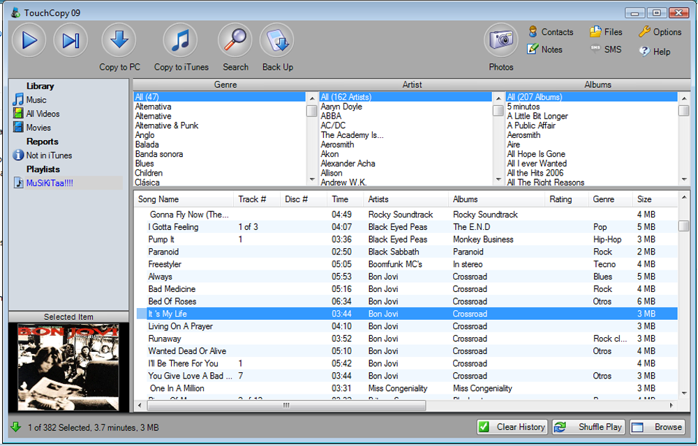Open Files from the toolbar
The height and width of the screenshot is (446, 698).
(606, 32)
